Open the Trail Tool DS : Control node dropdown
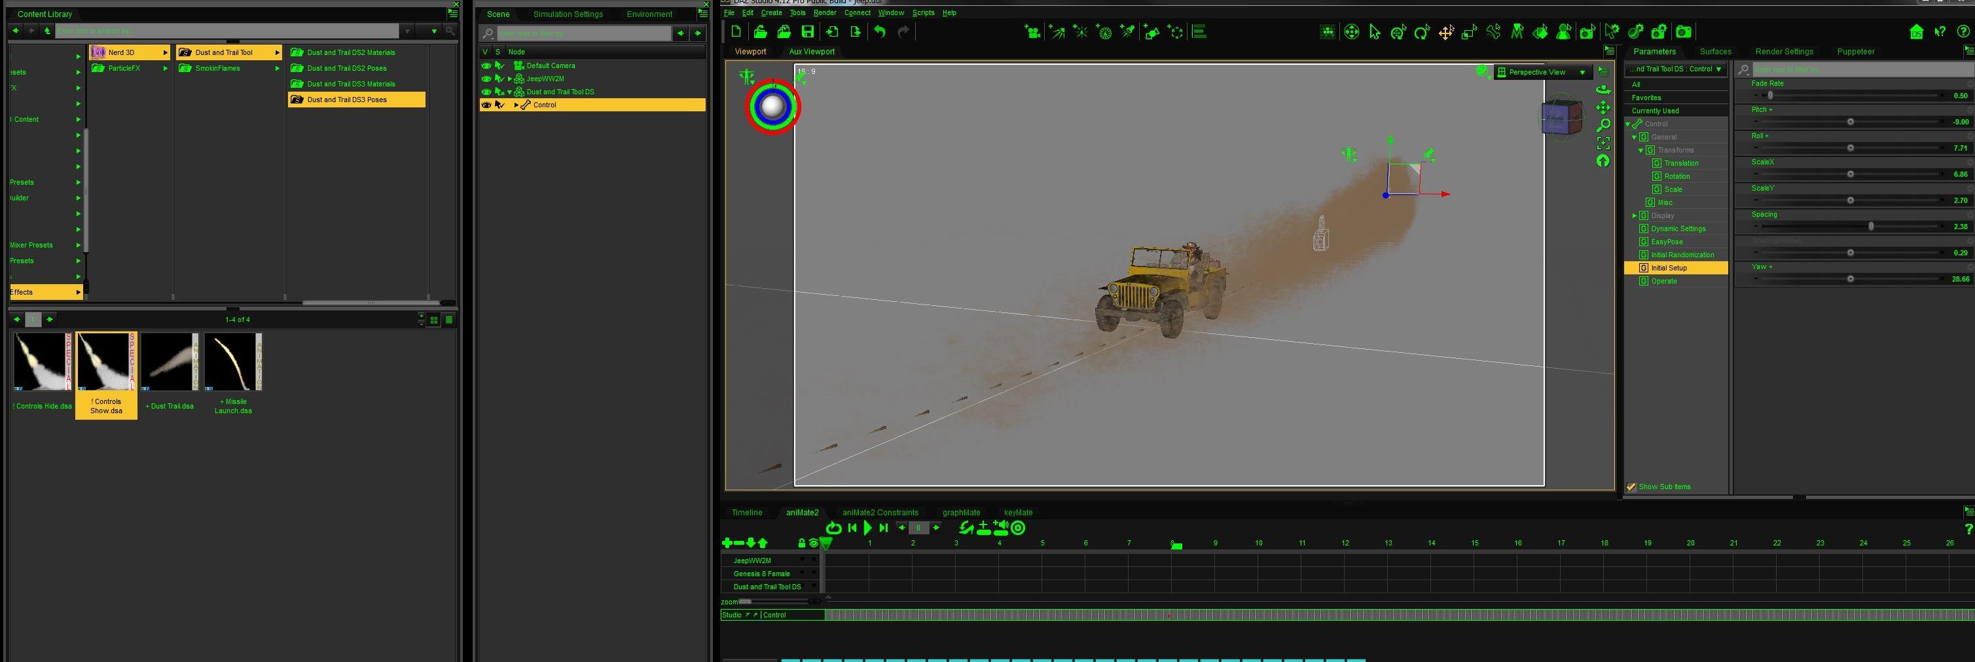This screenshot has width=1975, height=662. [1675, 69]
